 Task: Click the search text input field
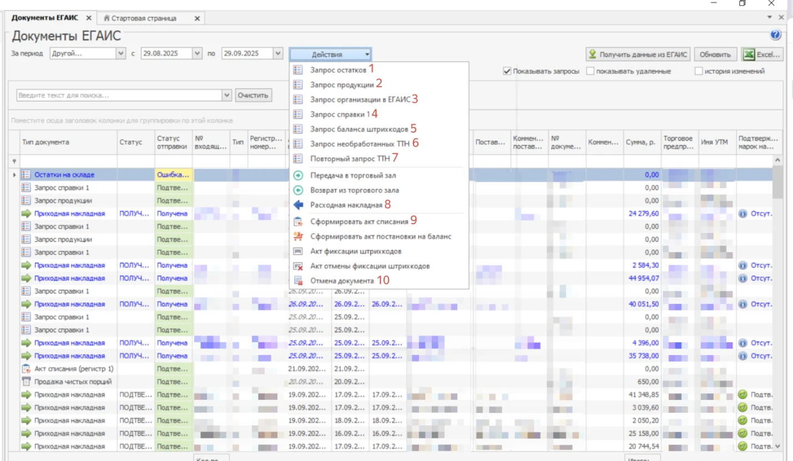tap(119, 95)
